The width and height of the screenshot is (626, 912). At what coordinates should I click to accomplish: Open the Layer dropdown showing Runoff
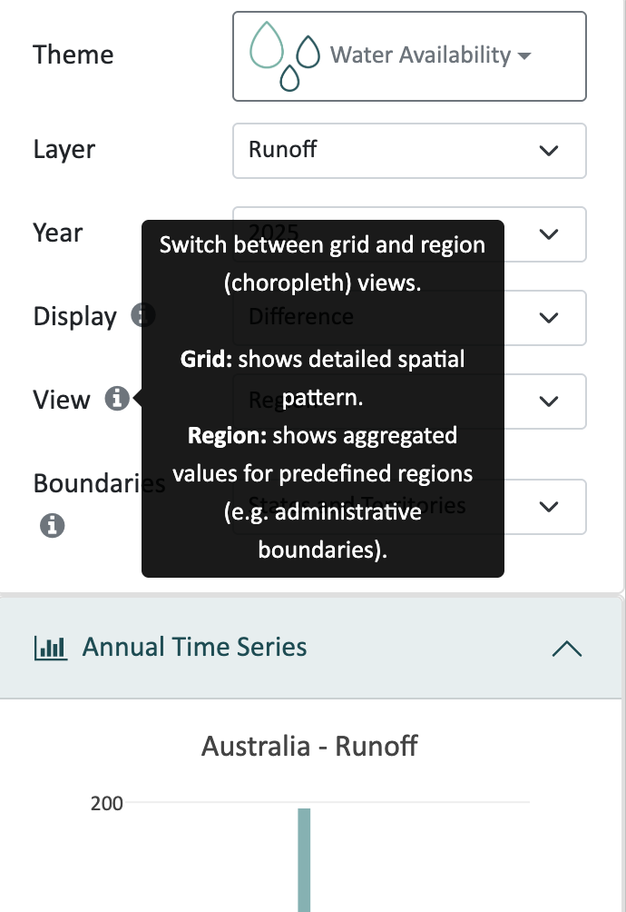coord(409,151)
